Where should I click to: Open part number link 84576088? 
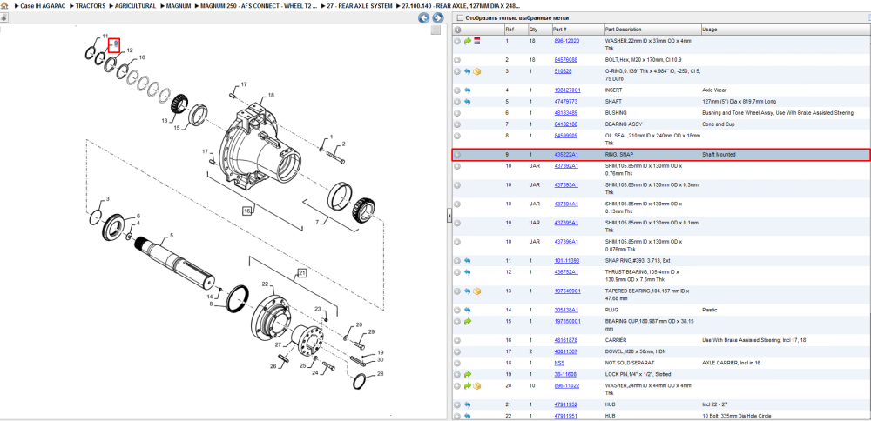tap(565, 60)
